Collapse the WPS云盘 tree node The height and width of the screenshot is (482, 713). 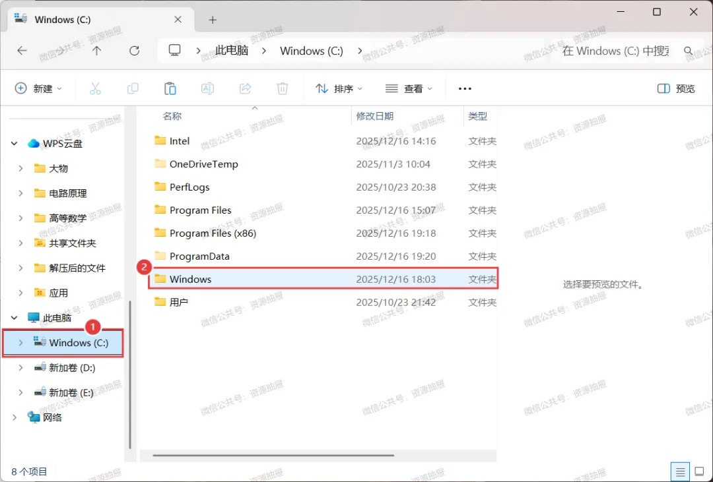[x=14, y=144]
